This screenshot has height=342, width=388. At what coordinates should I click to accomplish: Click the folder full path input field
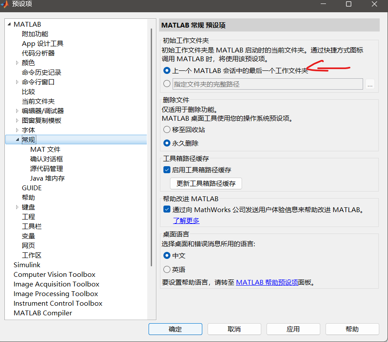point(268,84)
